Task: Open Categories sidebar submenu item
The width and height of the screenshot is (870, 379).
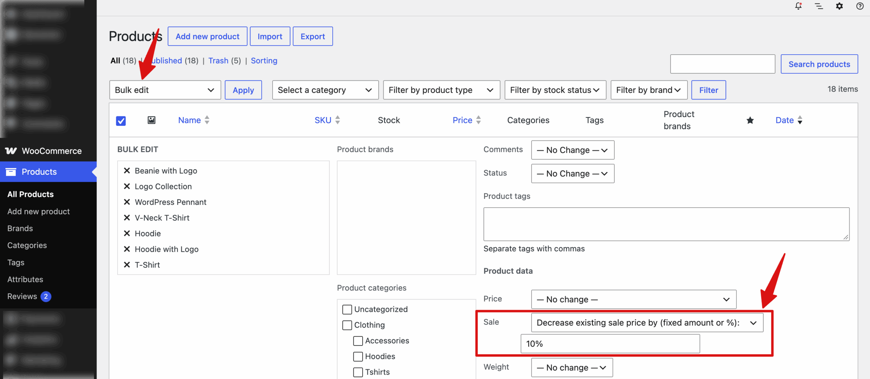Action: (x=27, y=245)
